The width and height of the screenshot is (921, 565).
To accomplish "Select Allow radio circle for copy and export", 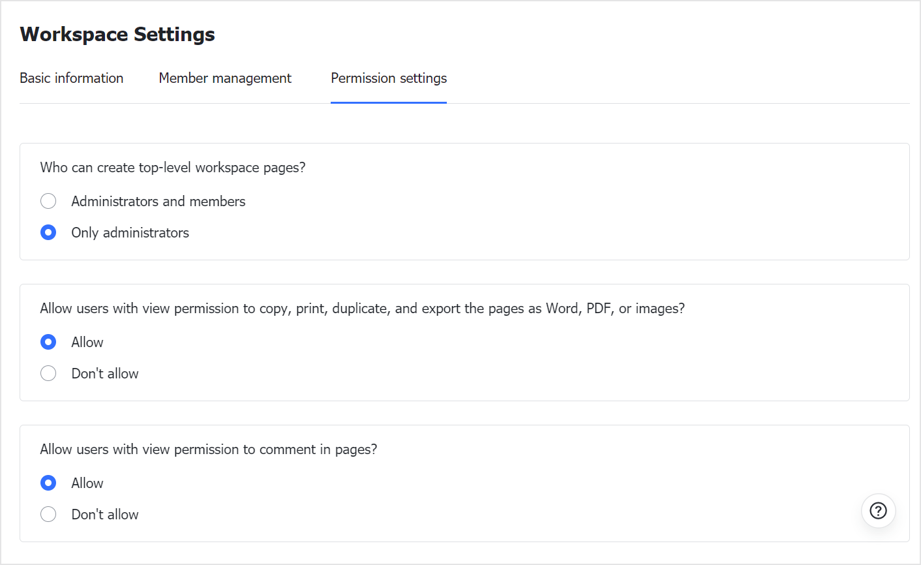I will click(x=48, y=342).
